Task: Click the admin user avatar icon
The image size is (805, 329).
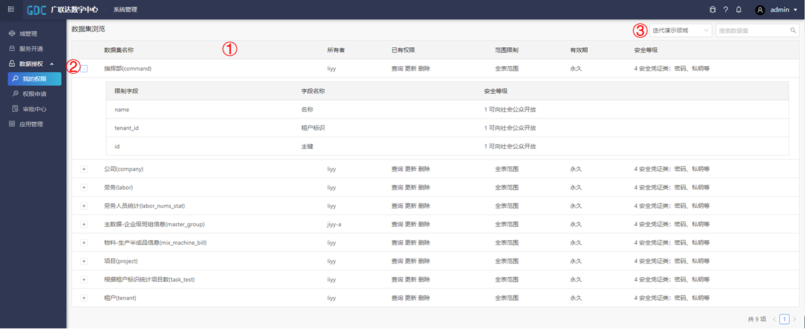Action: click(x=760, y=10)
